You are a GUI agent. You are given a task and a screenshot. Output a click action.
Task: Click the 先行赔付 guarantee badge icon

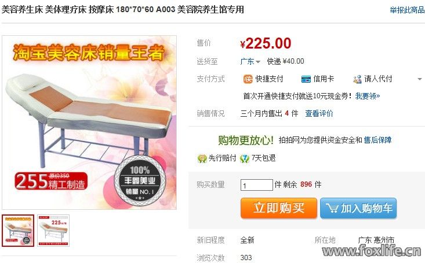coord(202,158)
